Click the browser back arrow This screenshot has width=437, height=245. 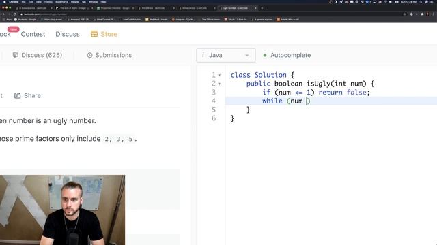coord(3,14)
